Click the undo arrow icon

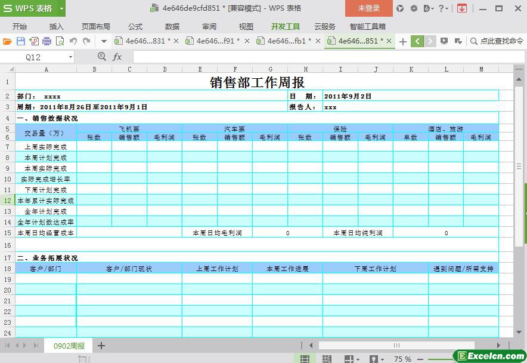coord(73,41)
